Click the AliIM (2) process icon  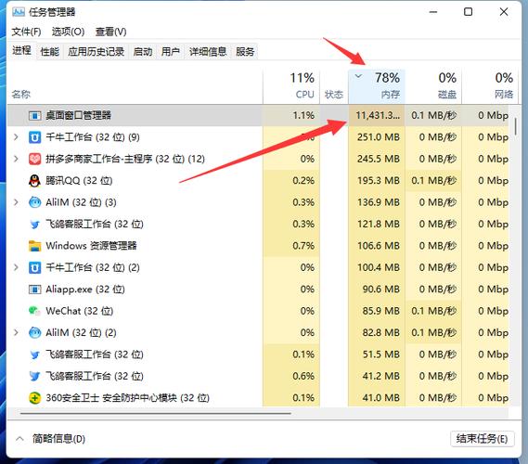[x=34, y=332]
